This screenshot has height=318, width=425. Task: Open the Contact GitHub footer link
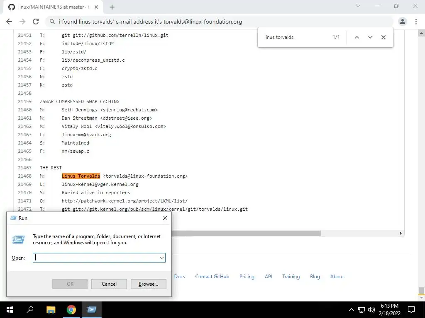(212, 277)
